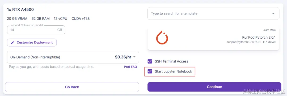The height and width of the screenshot is (96, 287).
Task: Open the template search dropdown arrow
Action: 273,13
